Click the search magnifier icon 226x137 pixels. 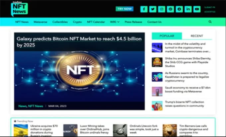[x=210, y=22]
